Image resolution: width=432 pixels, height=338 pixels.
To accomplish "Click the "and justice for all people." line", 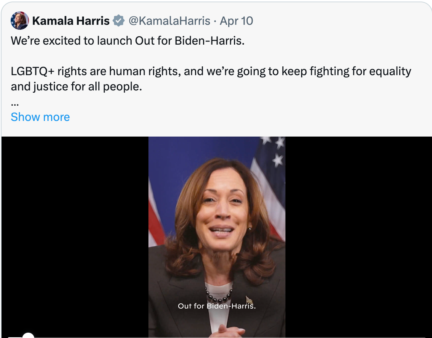I will tap(76, 87).
